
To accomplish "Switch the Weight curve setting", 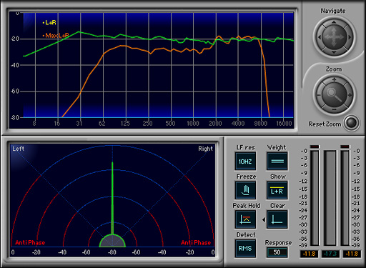I will click(x=277, y=162).
